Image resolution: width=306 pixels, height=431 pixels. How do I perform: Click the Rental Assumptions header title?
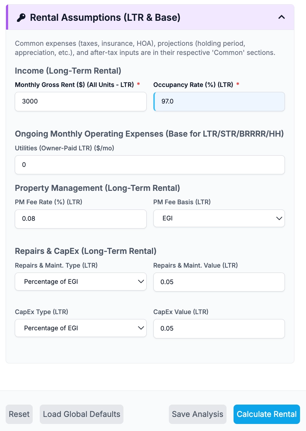106,17
